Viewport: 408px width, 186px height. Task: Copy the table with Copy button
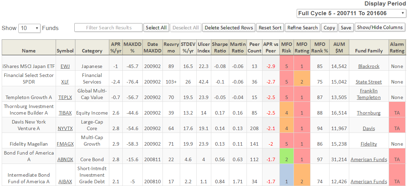(x=329, y=28)
